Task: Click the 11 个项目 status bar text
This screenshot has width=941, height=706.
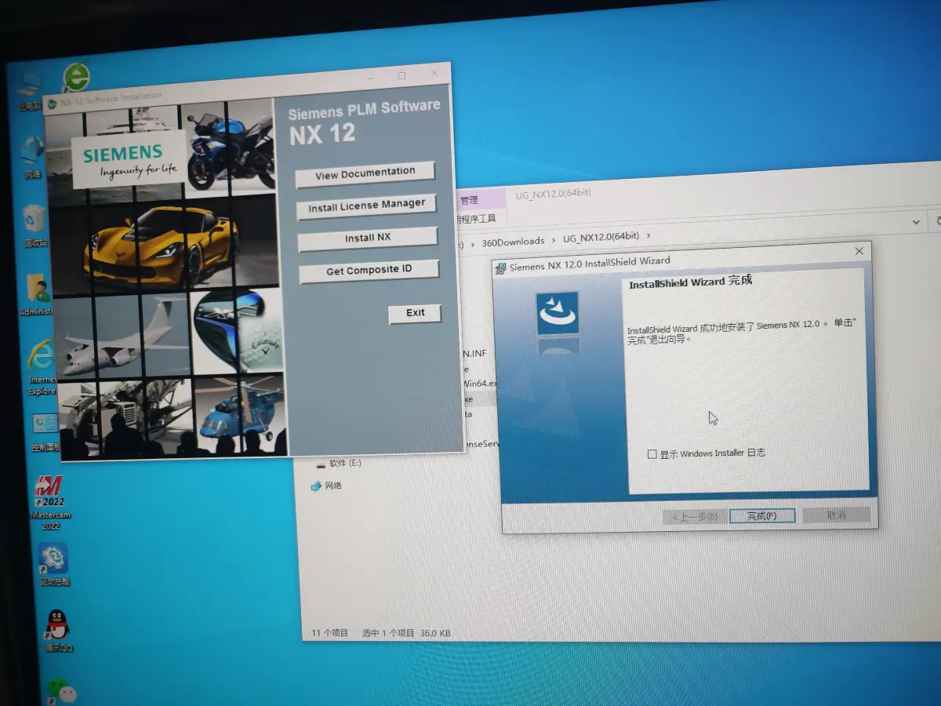Action: tap(329, 633)
